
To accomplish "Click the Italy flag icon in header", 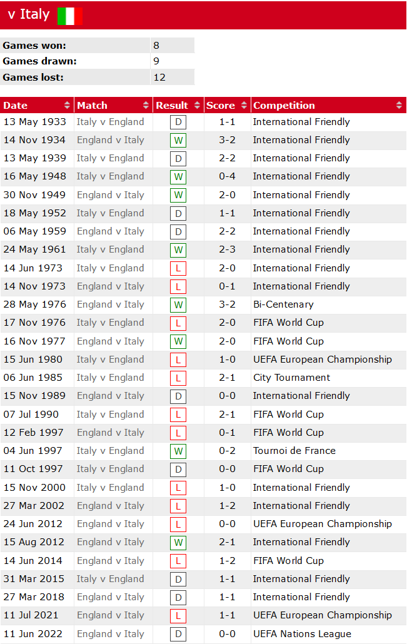I will [x=70, y=16].
